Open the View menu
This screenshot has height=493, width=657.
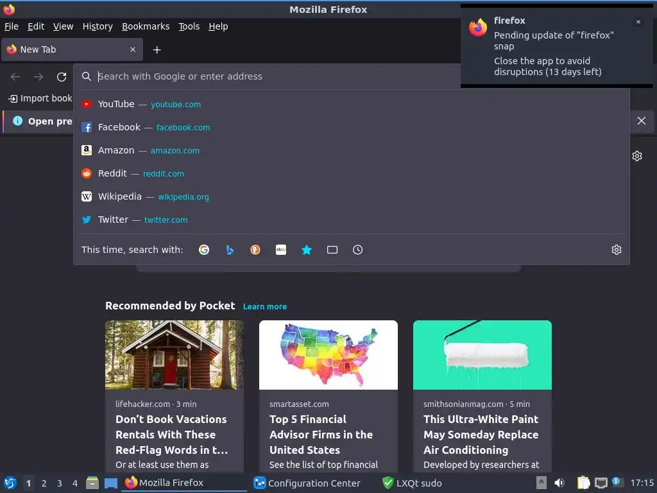coord(64,26)
